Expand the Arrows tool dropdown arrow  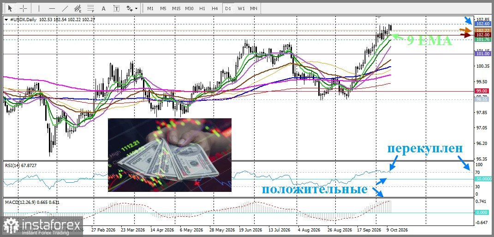click(137, 8)
